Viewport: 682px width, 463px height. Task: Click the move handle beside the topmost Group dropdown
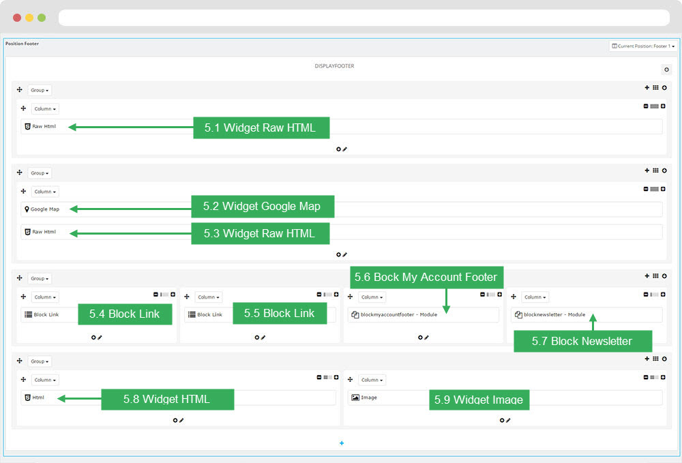coord(20,89)
